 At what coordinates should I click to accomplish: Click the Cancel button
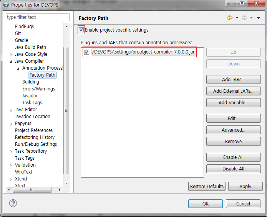point(243,204)
